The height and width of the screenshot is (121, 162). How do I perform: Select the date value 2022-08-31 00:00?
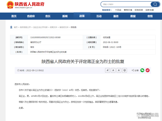pyautogui.click(x=110, y=42)
